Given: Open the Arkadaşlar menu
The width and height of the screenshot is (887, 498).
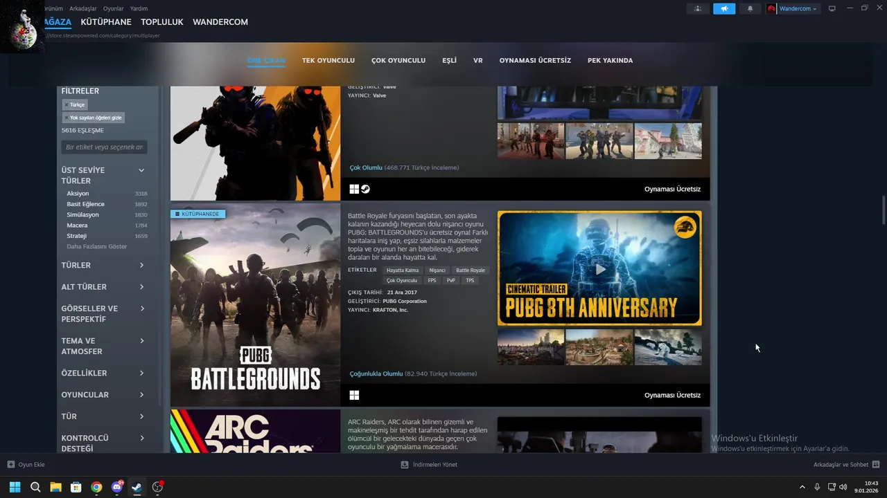Looking at the screenshot, I should pyautogui.click(x=83, y=8).
